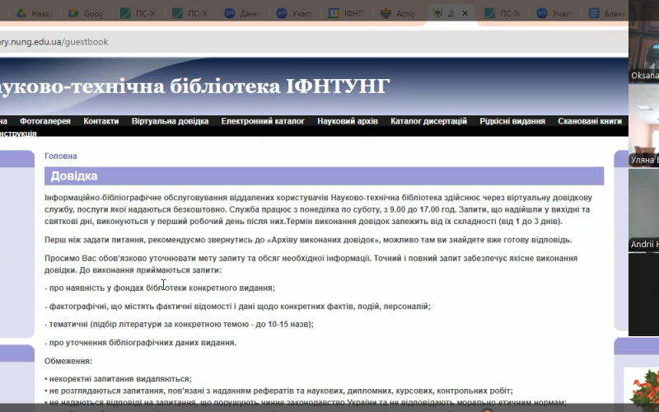Click the line 'тематичні (підбір літератури...'

(x=179, y=324)
